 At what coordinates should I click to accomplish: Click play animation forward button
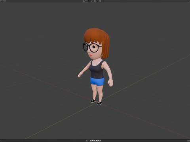click(97, 140)
